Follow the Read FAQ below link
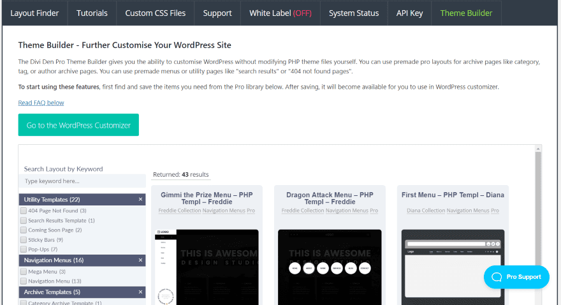 41,103
